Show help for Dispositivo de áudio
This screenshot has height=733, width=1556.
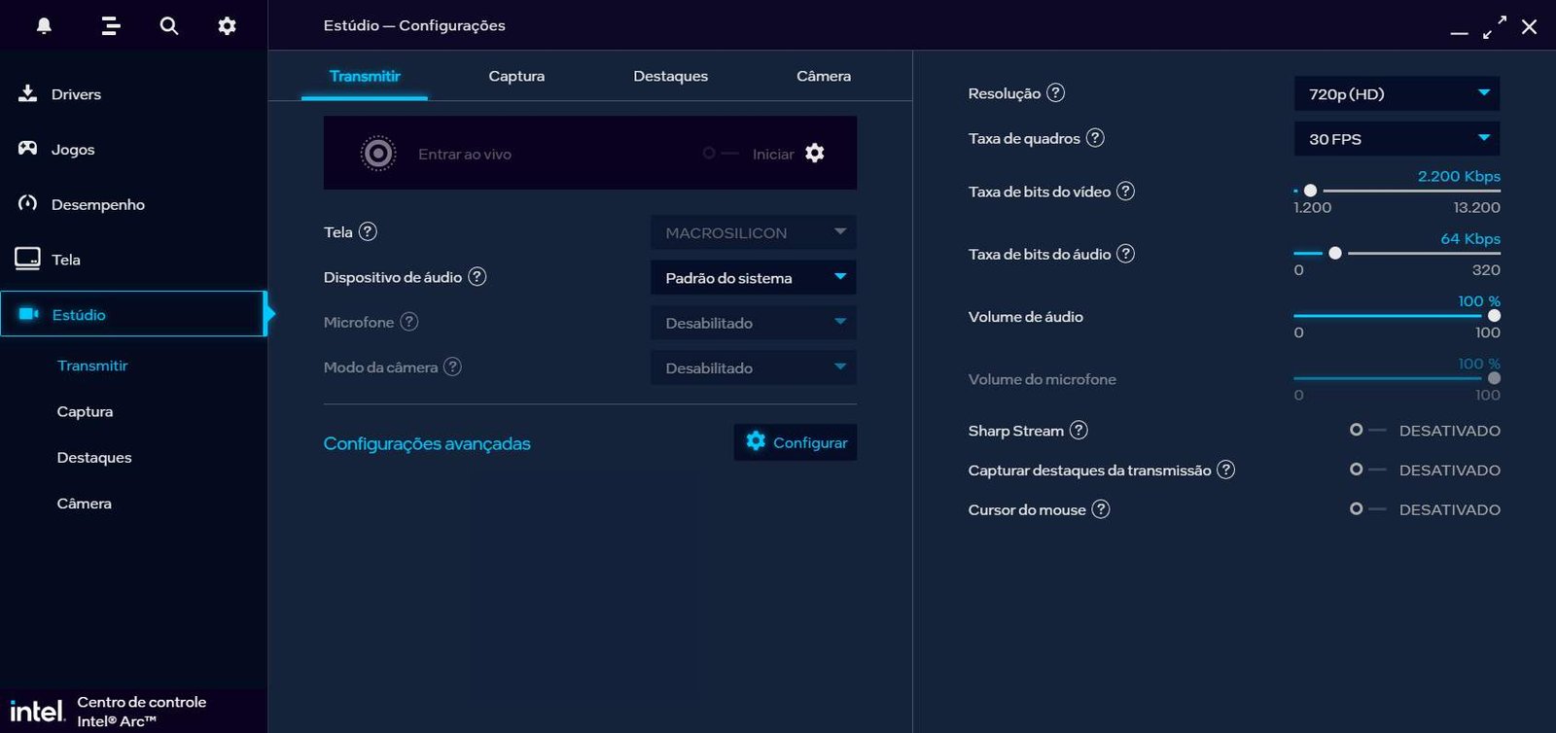point(477,277)
